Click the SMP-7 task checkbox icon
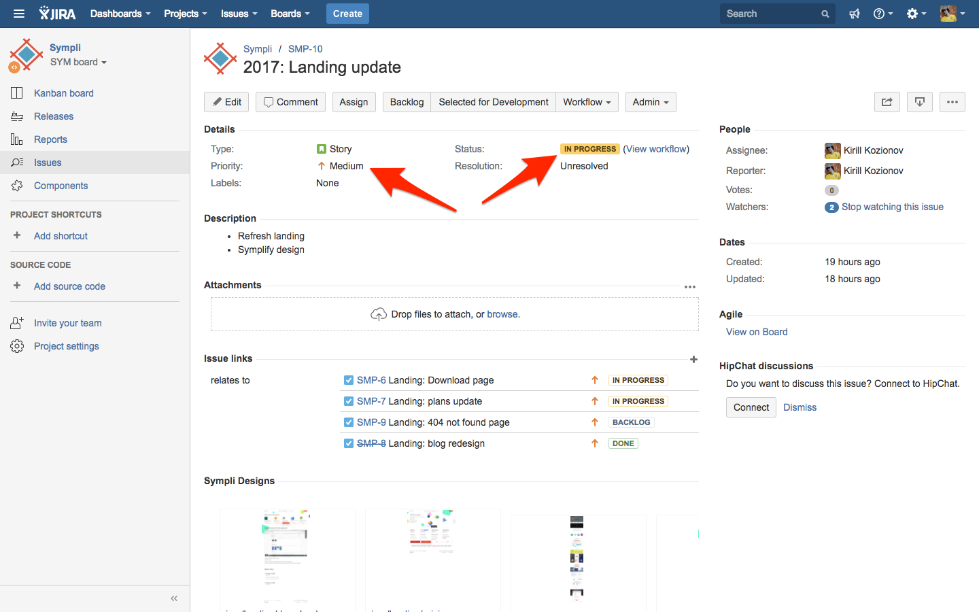Image resolution: width=979 pixels, height=612 pixels. coord(349,401)
